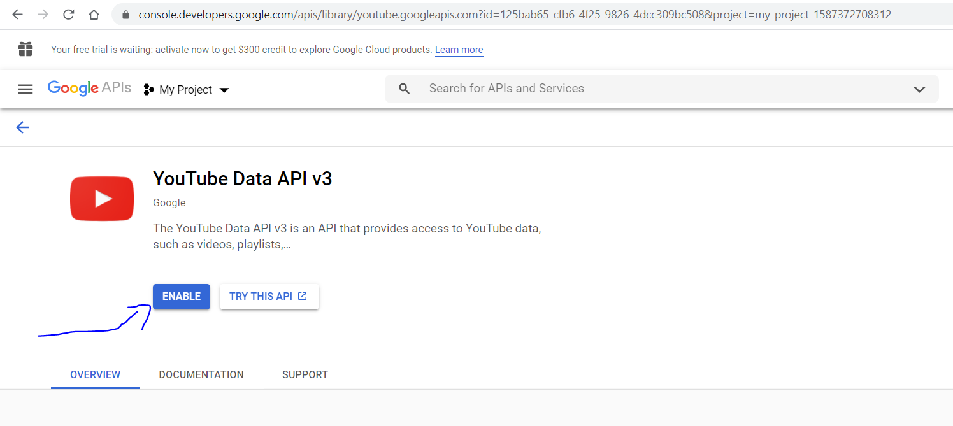Open the hamburger navigation menu
Screen dimensions: 953x426
(x=25, y=89)
